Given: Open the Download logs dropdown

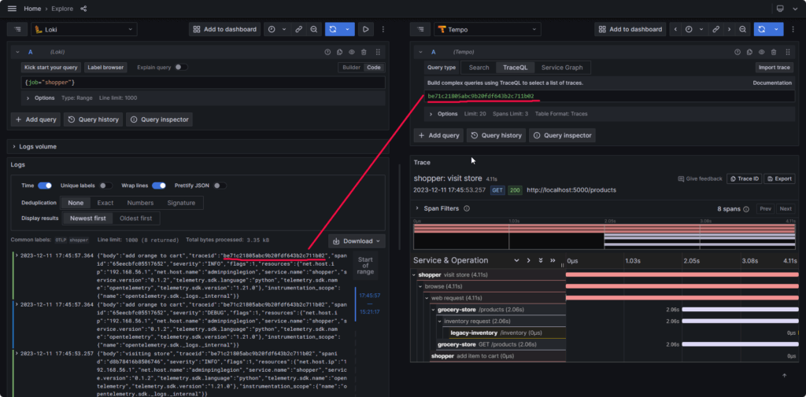Looking at the screenshot, I should pyautogui.click(x=357, y=241).
